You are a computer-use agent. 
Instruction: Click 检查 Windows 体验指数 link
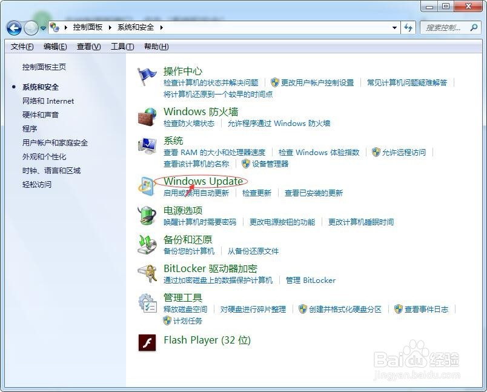(319, 152)
